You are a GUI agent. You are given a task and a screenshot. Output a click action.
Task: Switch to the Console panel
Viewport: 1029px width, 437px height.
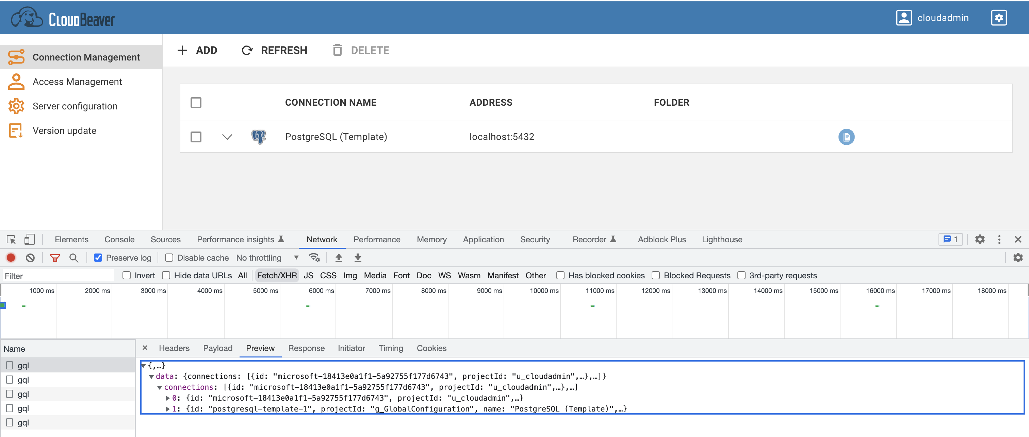click(119, 239)
